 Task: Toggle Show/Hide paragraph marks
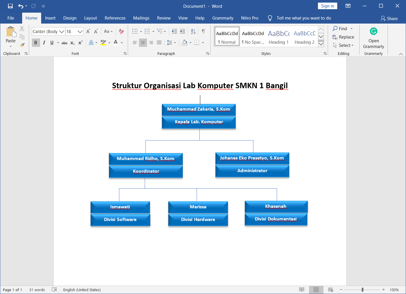(x=203, y=31)
